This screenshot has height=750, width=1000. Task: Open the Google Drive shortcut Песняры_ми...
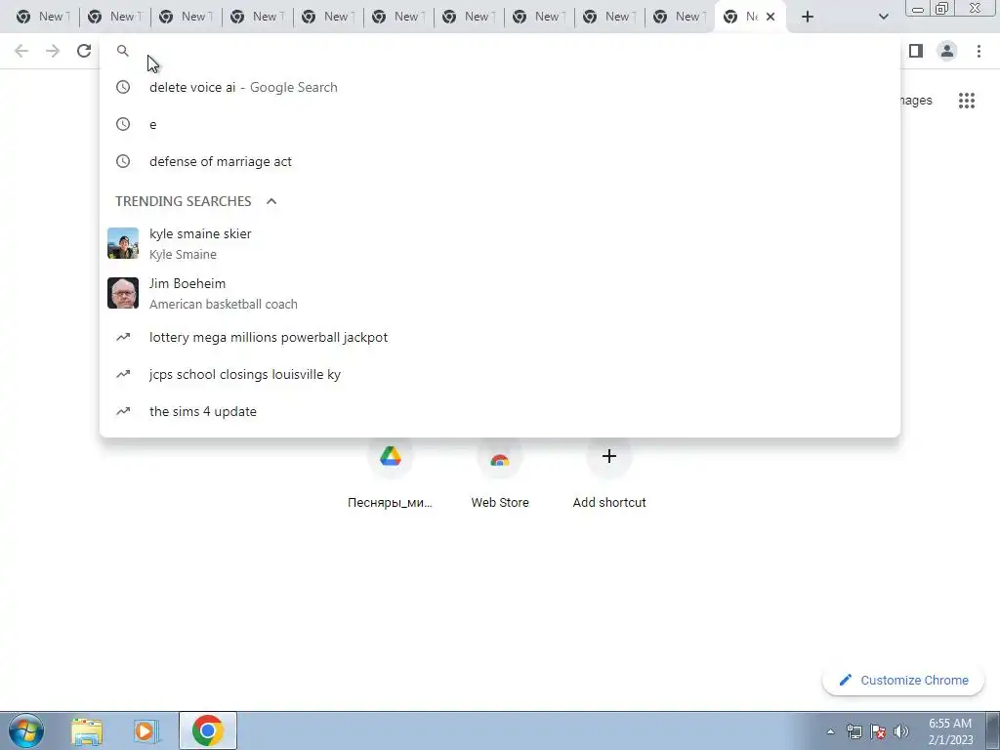click(391, 474)
